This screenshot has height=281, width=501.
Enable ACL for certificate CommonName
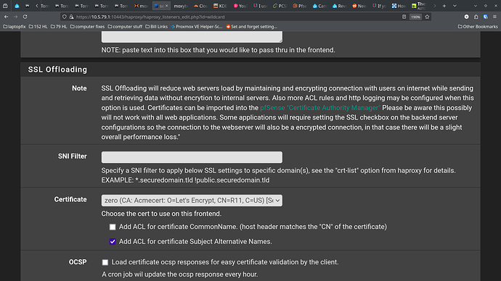click(x=113, y=227)
